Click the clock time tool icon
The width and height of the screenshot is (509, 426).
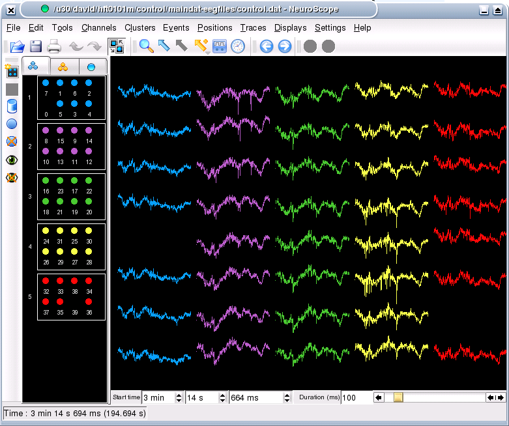click(x=238, y=46)
